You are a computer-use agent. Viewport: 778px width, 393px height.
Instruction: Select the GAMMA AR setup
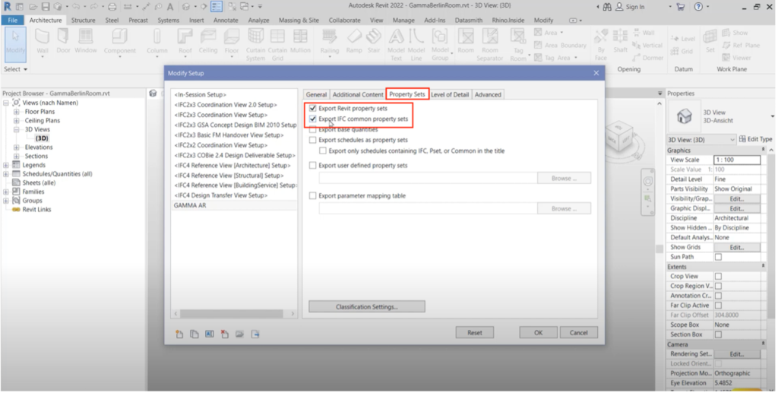click(234, 205)
